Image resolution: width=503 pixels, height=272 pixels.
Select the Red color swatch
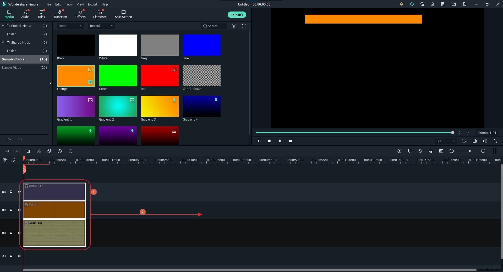pos(160,76)
